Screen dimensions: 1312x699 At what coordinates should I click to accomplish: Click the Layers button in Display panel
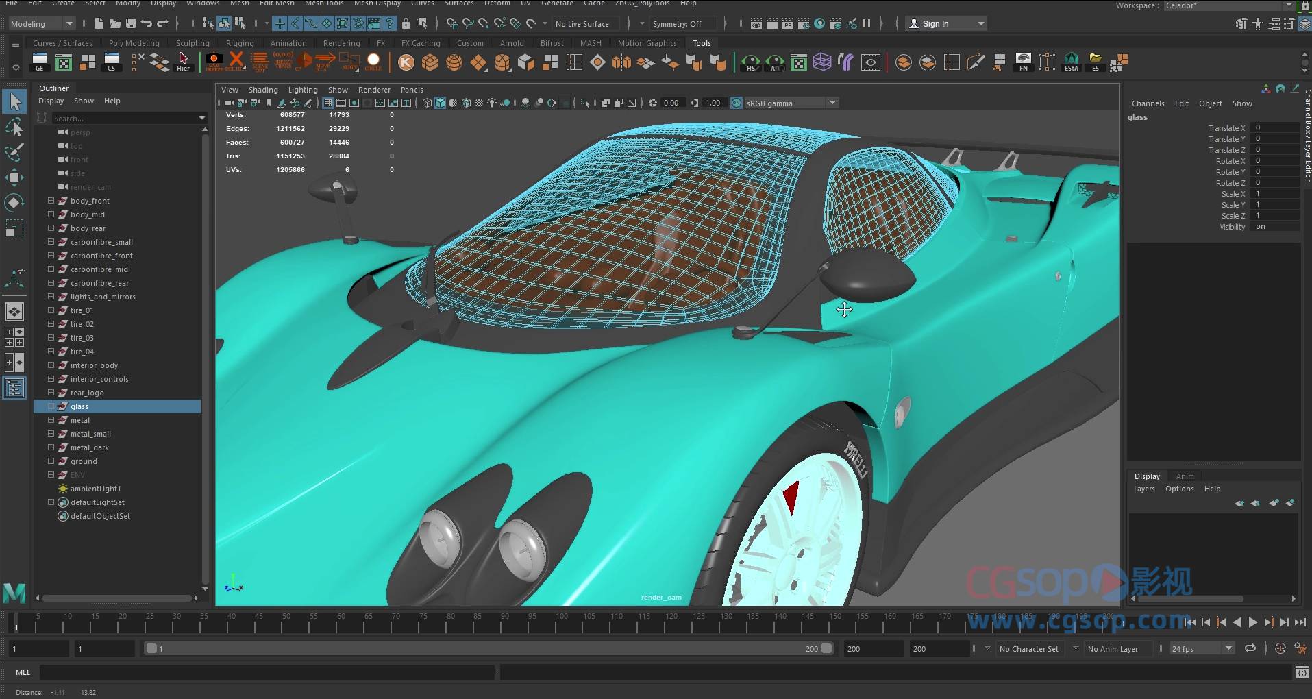click(1143, 489)
